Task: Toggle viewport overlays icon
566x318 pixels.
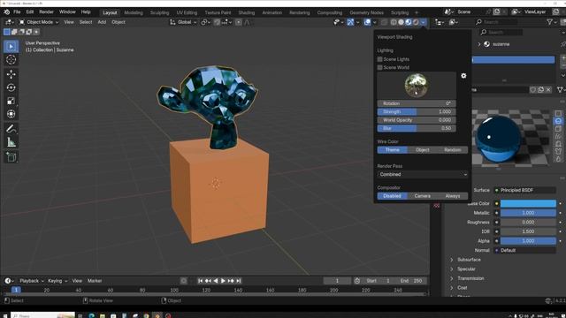Action: click(368, 22)
